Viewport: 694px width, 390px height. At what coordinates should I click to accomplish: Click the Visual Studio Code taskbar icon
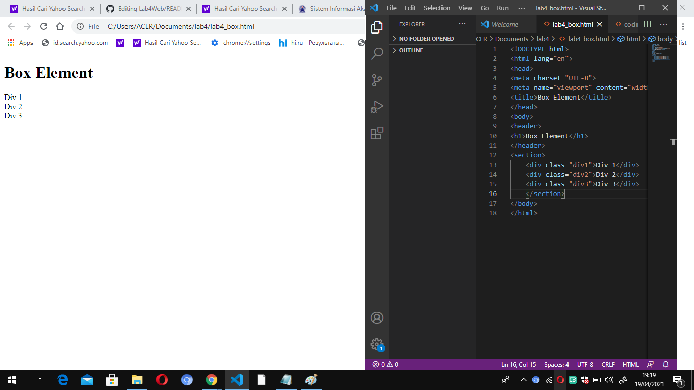pos(237,379)
